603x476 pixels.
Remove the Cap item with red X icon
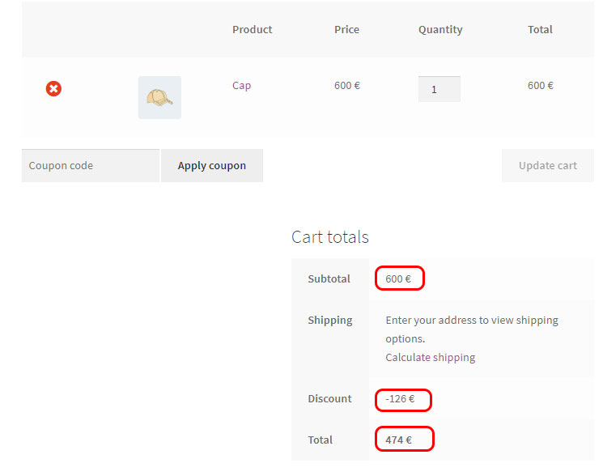click(53, 88)
